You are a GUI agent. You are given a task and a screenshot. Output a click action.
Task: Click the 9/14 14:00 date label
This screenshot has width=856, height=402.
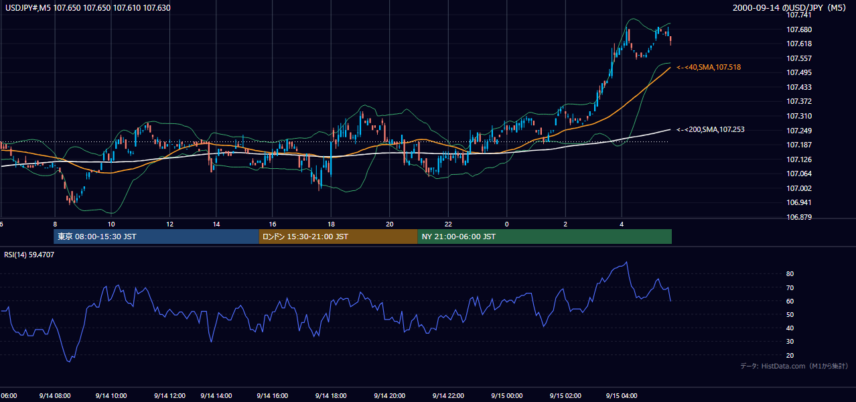tap(216, 395)
